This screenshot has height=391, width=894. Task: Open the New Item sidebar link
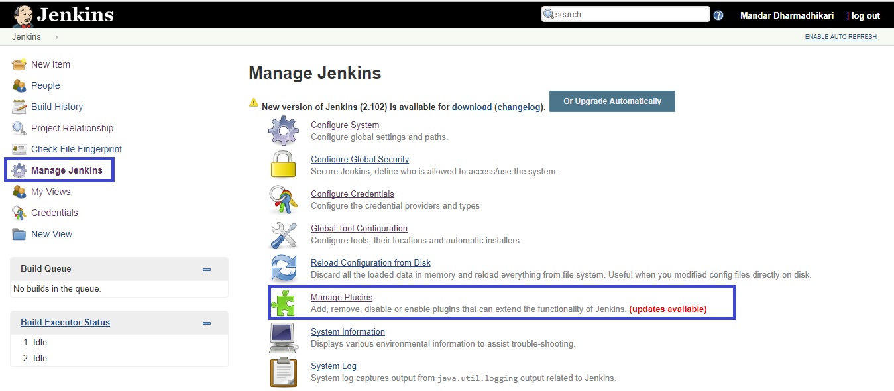(x=50, y=64)
